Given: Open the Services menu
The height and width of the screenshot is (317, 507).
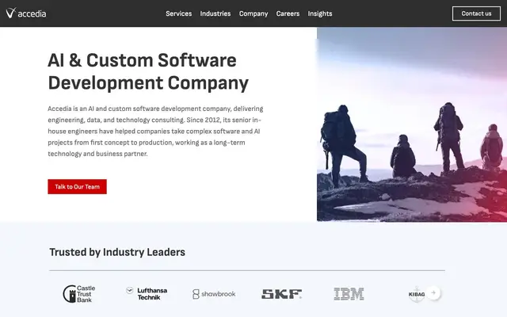Looking at the screenshot, I should 179,13.
